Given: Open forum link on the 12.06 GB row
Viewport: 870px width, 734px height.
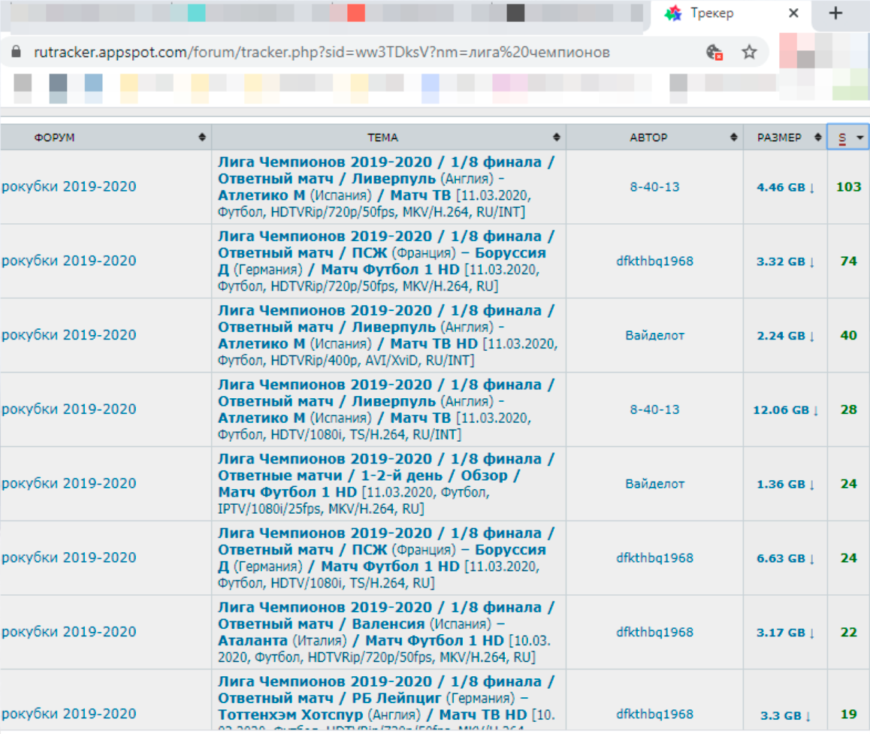Looking at the screenshot, I should 68,409.
